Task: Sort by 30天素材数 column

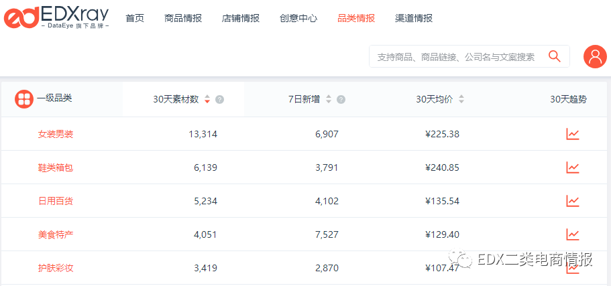Action: click(x=207, y=99)
